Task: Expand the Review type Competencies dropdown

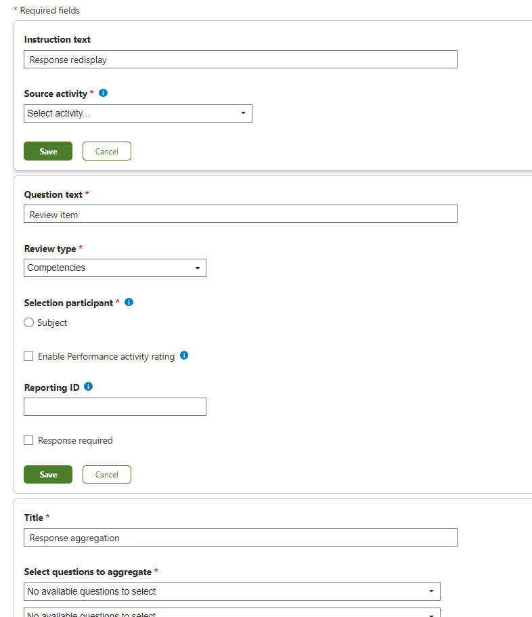Action: (x=115, y=268)
